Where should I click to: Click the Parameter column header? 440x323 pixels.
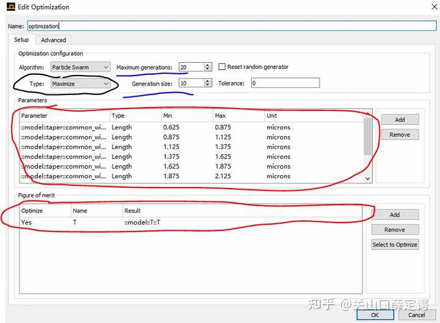tap(65, 116)
